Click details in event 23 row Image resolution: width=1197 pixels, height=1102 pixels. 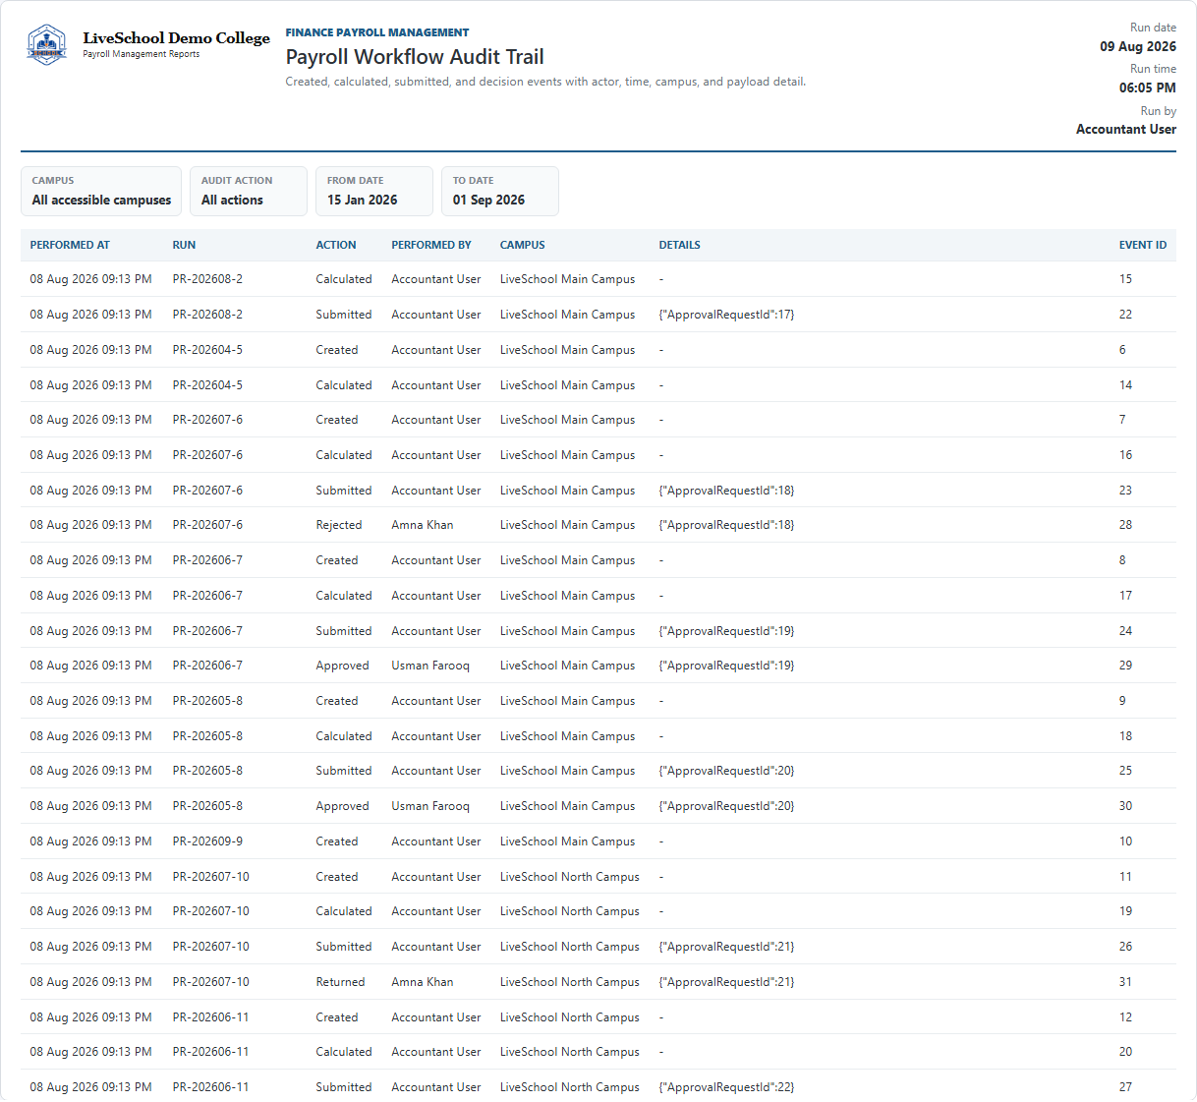pos(726,491)
